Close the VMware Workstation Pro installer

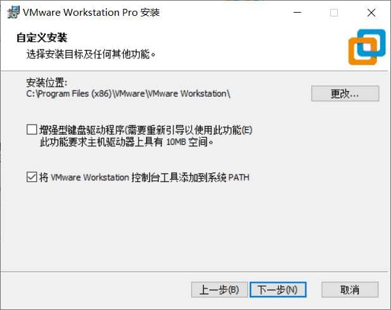point(371,13)
